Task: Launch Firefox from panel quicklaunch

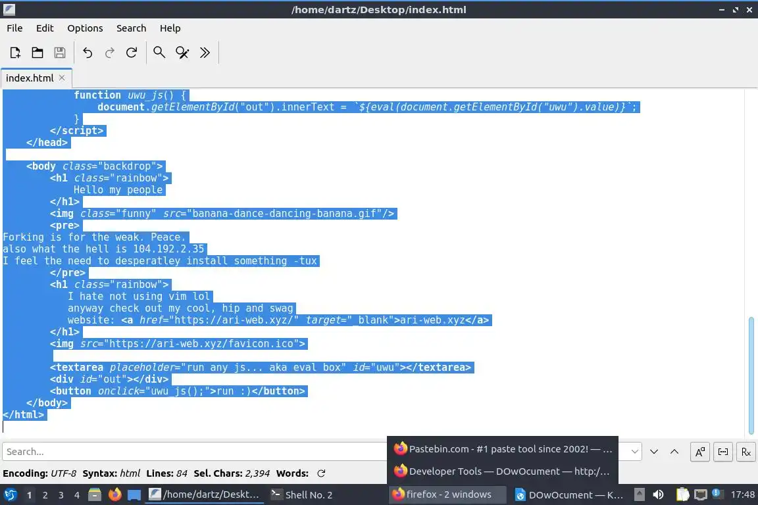Action: click(x=114, y=494)
